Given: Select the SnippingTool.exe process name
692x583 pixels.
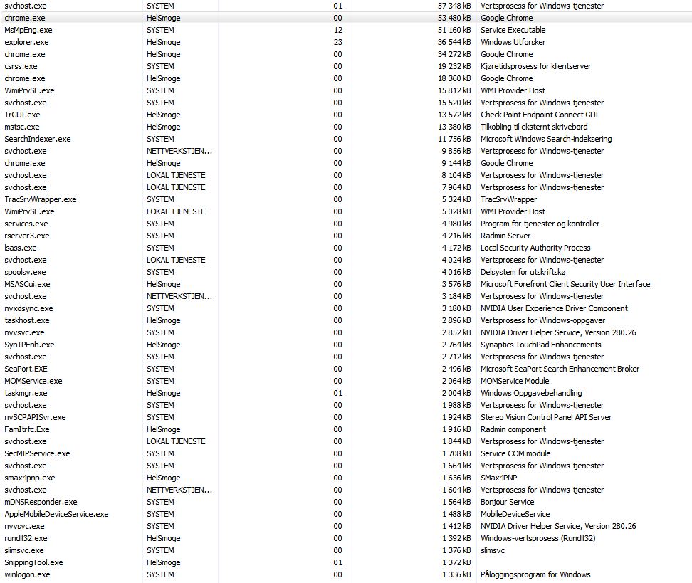Looking at the screenshot, I should pos(33,562).
